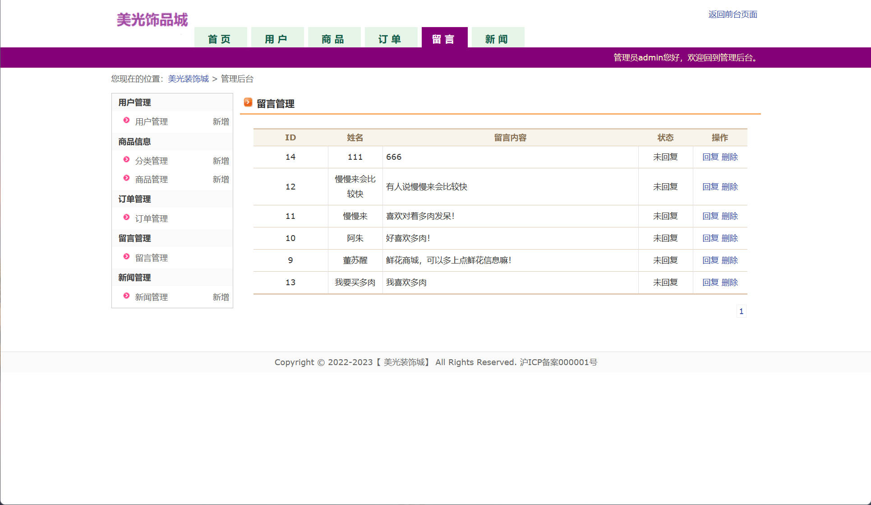This screenshot has height=505, width=871.
Task: Delete message ID 13 from 我要买多肉
Action: click(729, 283)
